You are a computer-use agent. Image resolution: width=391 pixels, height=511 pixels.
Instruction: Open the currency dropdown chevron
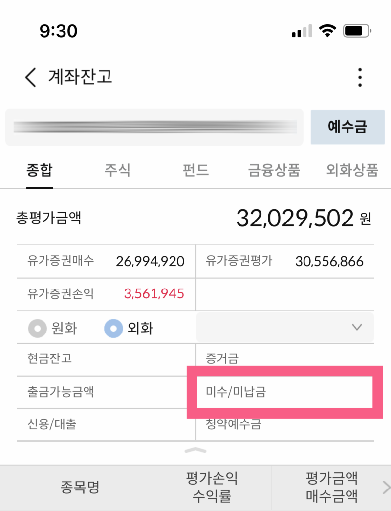click(x=357, y=327)
